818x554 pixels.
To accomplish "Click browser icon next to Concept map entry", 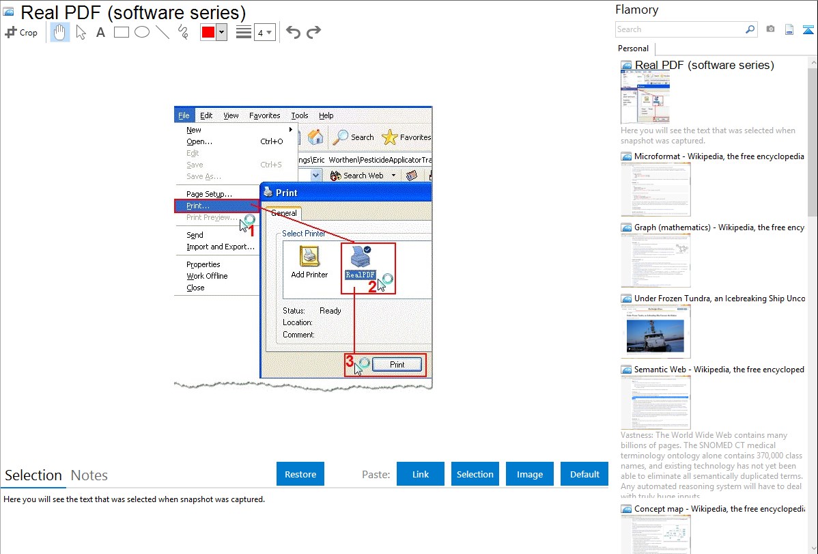I will (x=626, y=509).
